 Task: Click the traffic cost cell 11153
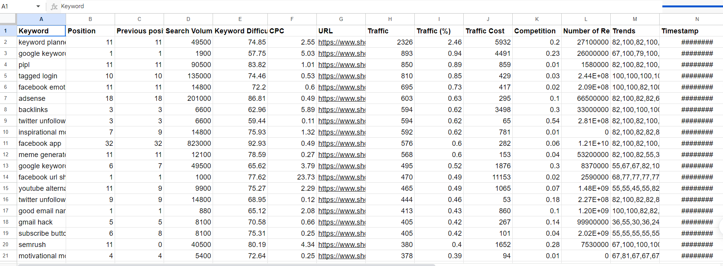[488, 177]
